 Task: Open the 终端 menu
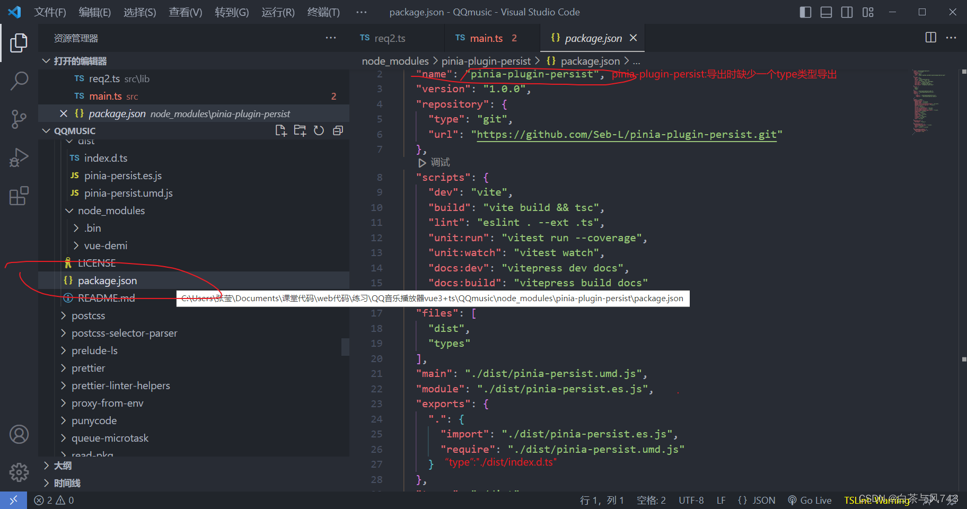coord(323,12)
